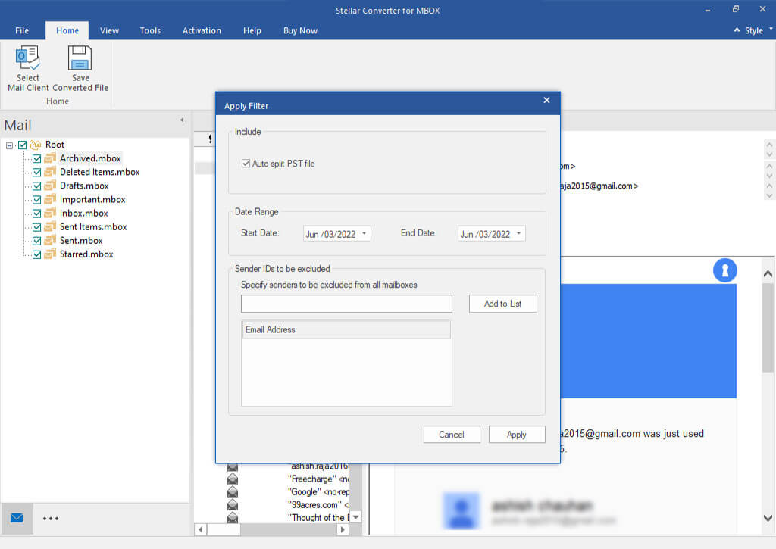Click Apply in Apply Filter dialog

[x=517, y=434]
